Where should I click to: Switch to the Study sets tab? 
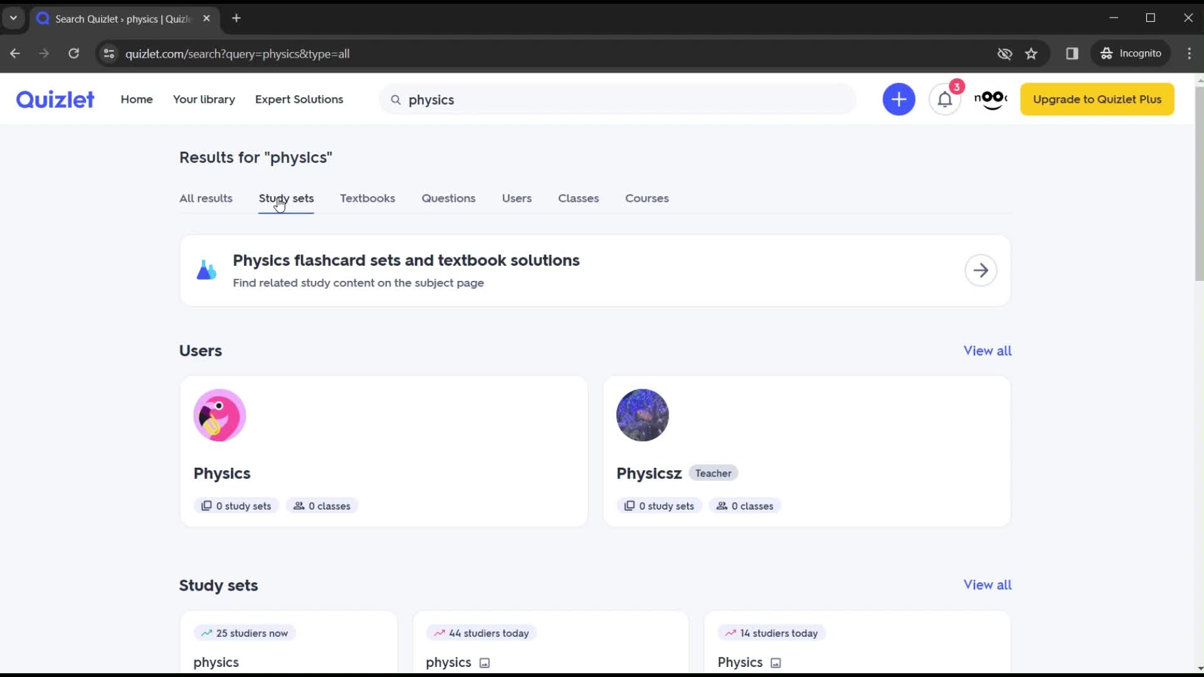click(x=286, y=198)
